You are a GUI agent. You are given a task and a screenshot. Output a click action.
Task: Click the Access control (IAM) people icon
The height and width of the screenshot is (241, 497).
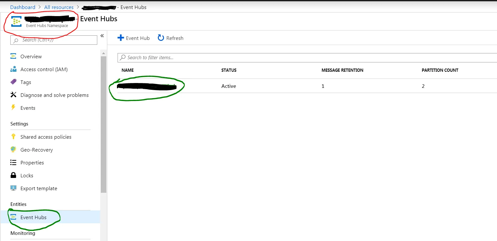point(13,69)
